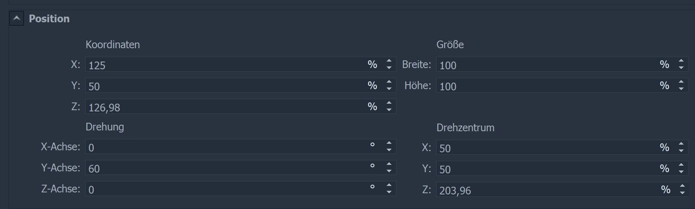Click the Höhe size input field
The image size is (695, 209).
[x=544, y=86]
